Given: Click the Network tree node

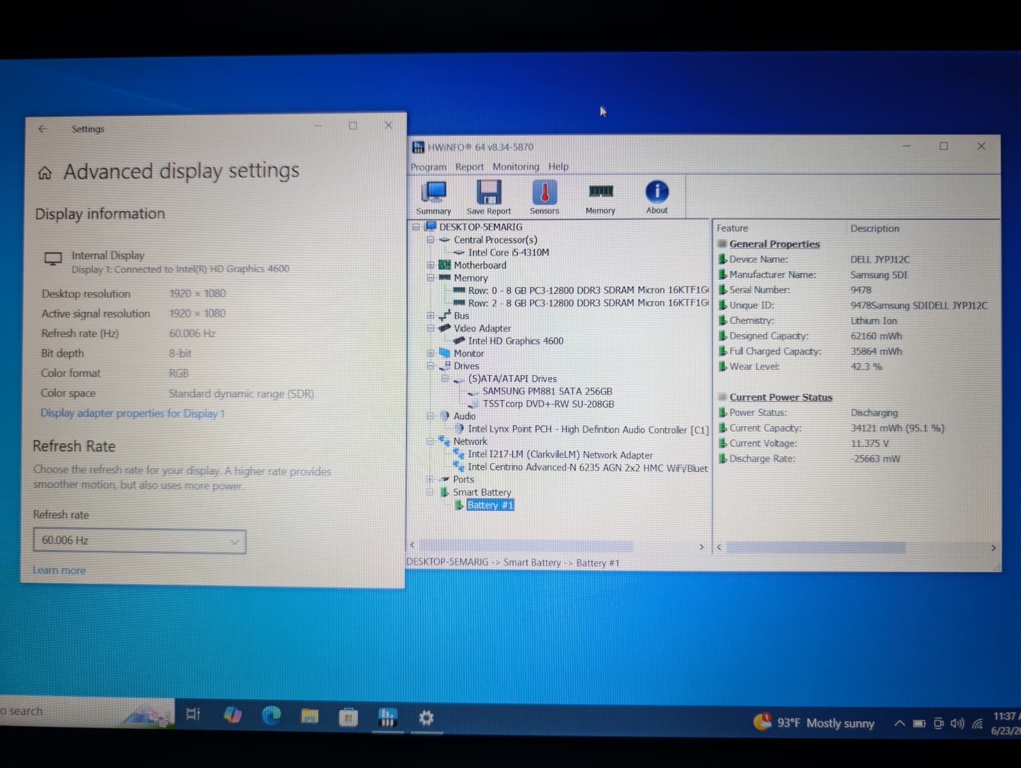Looking at the screenshot, I should point(470,441).
